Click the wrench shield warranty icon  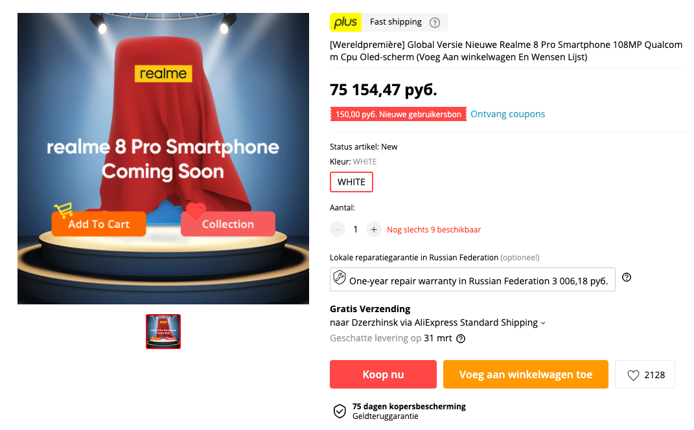(340, 278)
